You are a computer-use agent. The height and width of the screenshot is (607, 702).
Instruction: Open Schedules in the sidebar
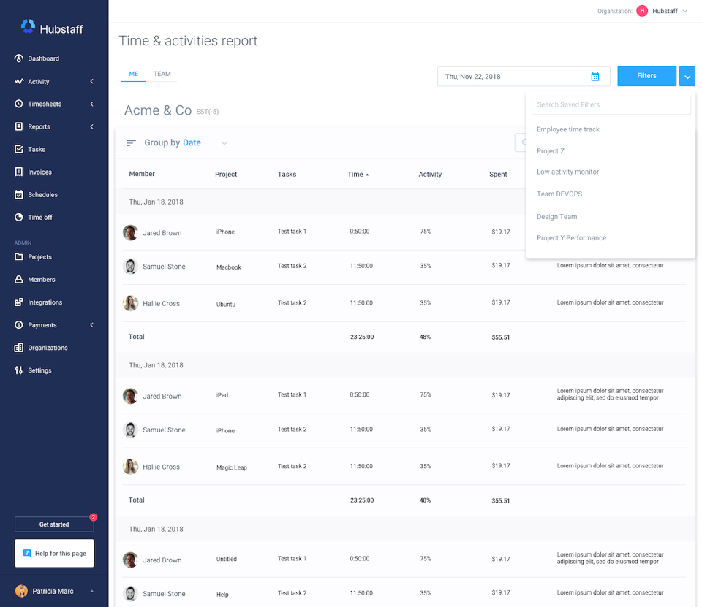coord(42,194)
